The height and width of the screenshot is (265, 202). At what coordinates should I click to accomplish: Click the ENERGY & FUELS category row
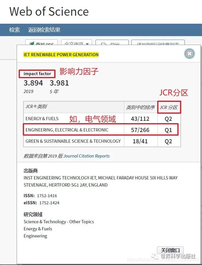tap(102, 119)
